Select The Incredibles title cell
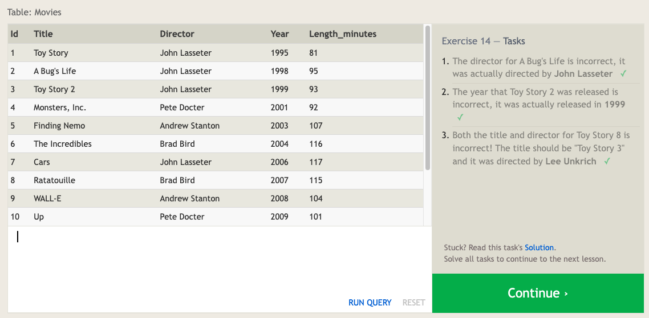Image resolution: width=649 pixels, height=318 pixels. pos(63,144)
